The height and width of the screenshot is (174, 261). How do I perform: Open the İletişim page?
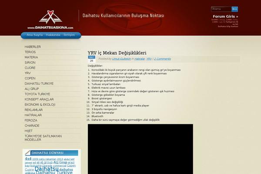[x=69, y=35]
